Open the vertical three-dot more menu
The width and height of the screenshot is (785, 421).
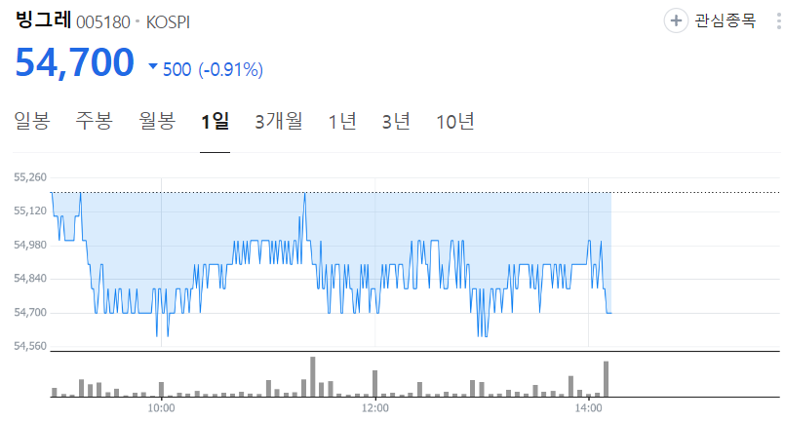779,21
